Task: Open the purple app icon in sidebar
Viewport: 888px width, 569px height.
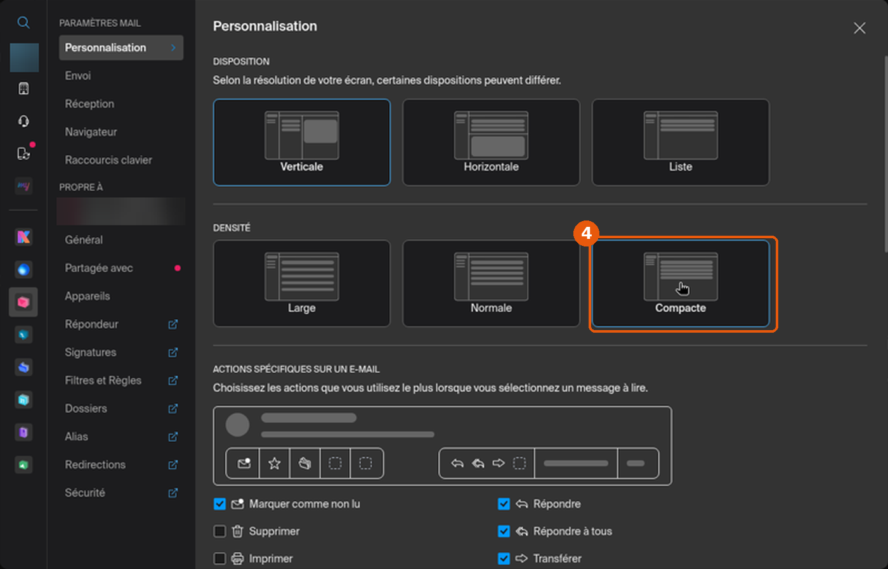Action: click(x=23, y=432)
